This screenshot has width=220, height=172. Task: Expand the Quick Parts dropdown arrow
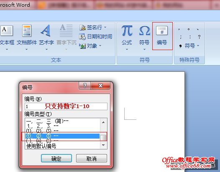(26, 49)
